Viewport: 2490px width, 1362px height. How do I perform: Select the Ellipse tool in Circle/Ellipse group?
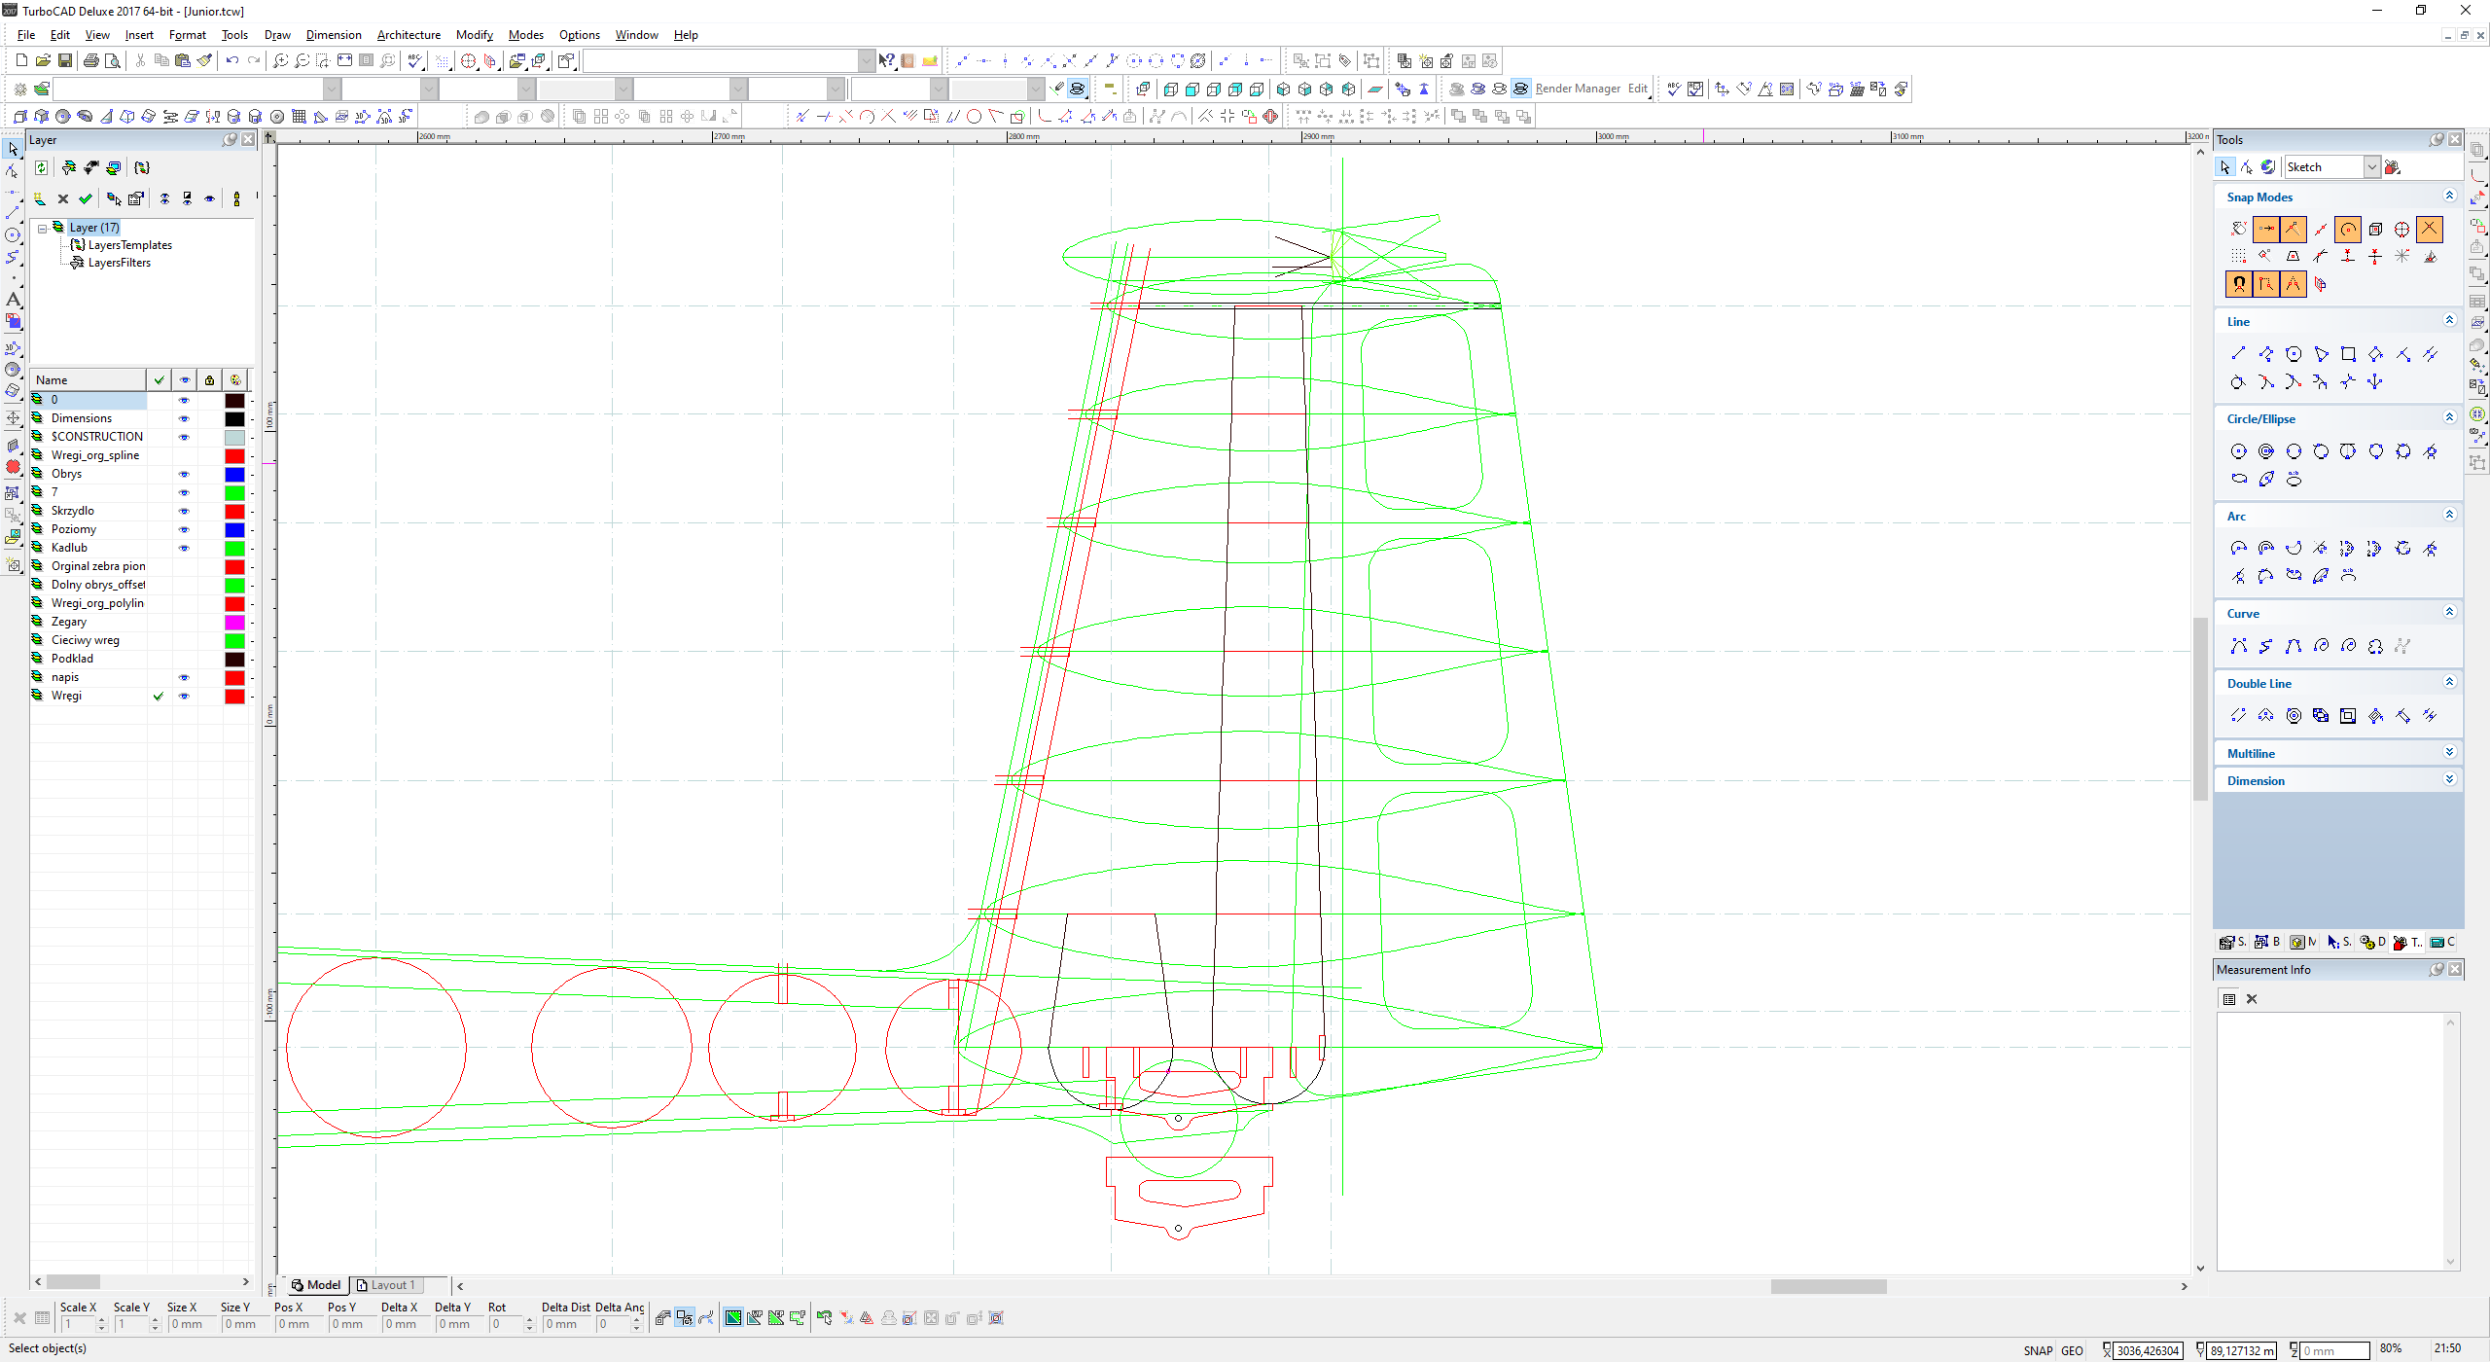[x=2238, y=479]
